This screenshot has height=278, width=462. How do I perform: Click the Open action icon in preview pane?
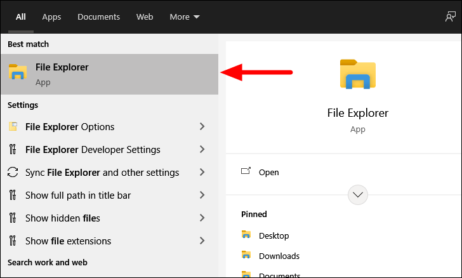(x=246, y=171)
